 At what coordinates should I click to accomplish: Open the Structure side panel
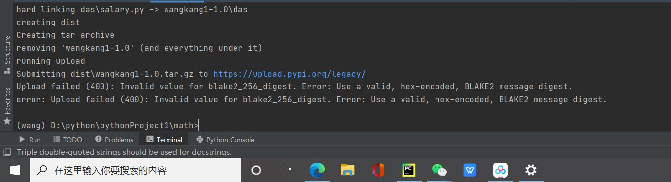[7, 54]
